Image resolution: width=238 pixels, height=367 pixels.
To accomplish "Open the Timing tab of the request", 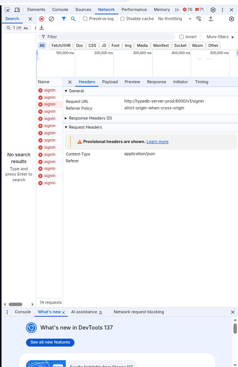I will [x=201, y=82].
